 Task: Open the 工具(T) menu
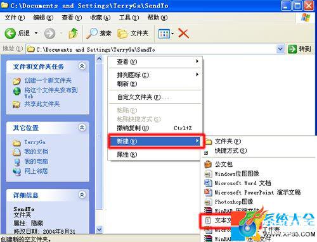tap(129, 18)
